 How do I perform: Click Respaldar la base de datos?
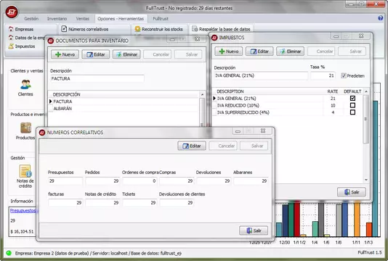(x=221, y=29)
